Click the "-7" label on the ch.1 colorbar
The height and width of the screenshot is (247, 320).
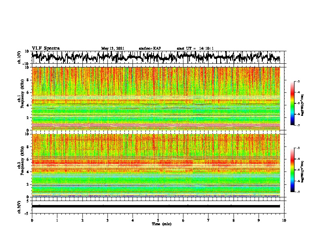pyautogui.click(x=298, y=125)
